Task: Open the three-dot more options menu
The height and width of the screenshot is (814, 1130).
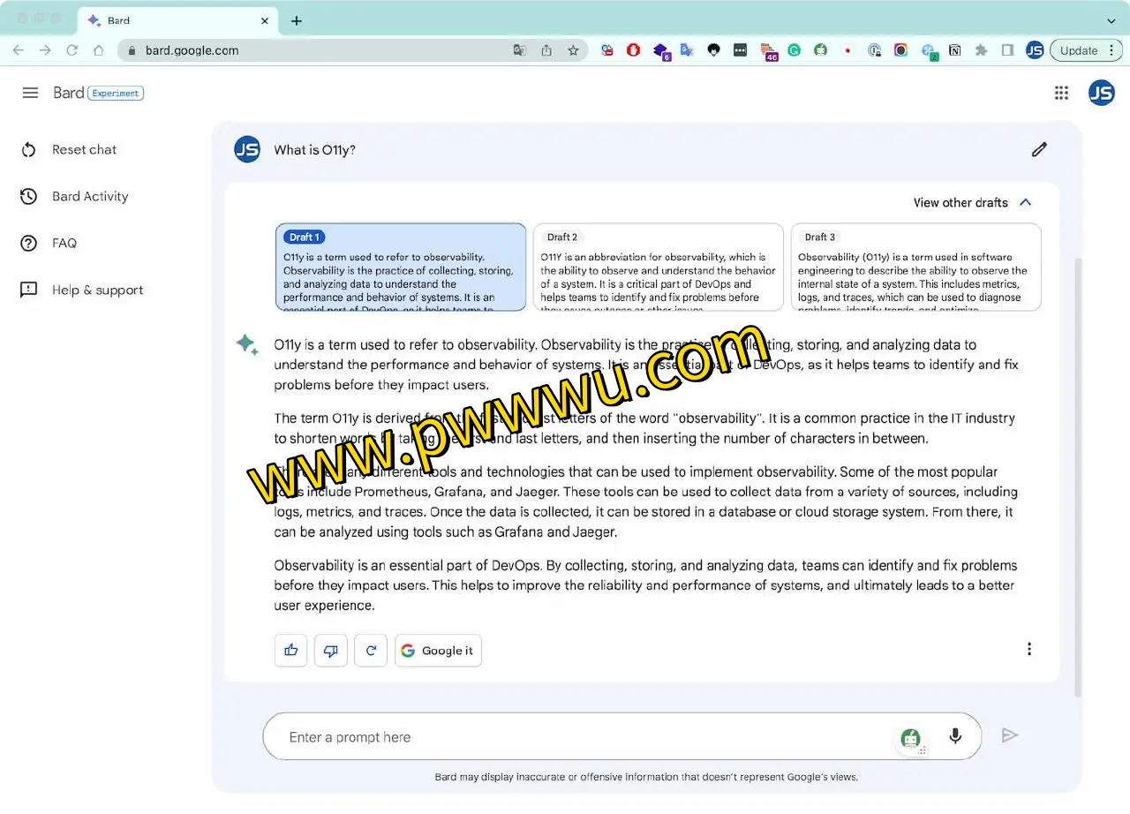Action: 1028,649
